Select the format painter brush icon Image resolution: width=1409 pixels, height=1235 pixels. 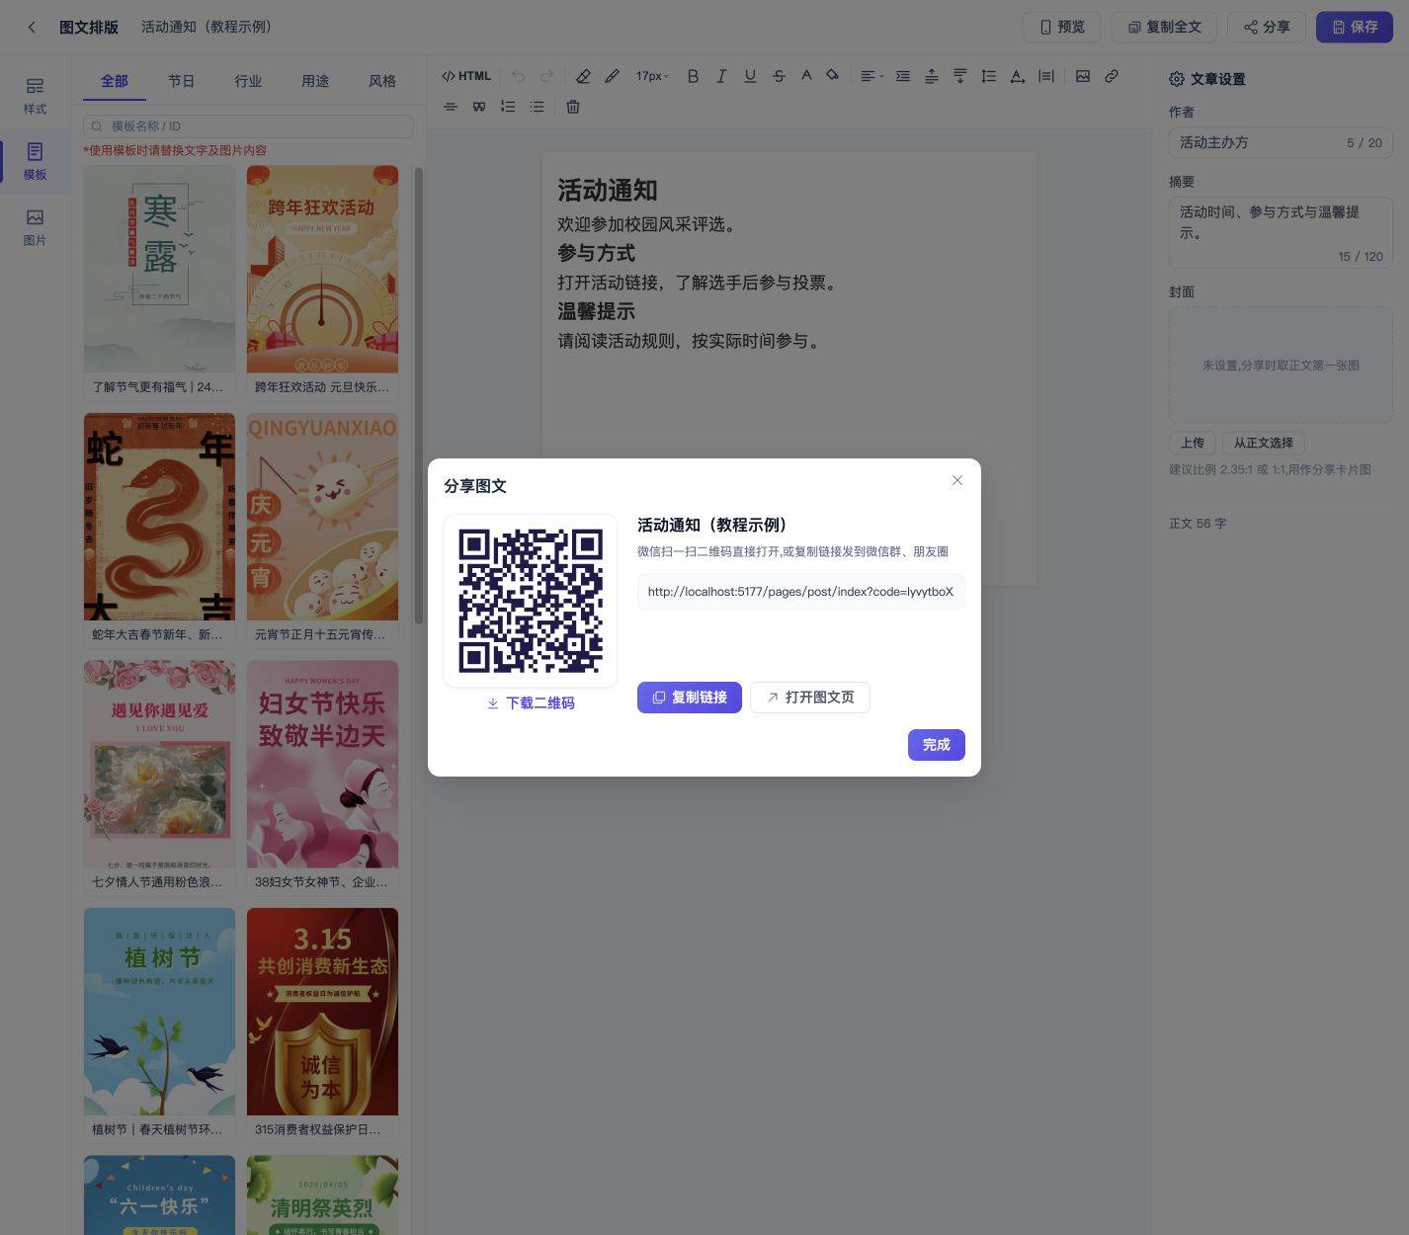(x=613, y=76)
